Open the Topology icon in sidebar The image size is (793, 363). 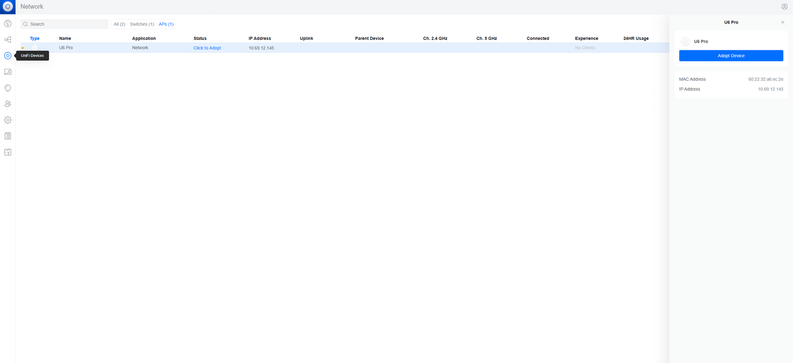(8, 39)
